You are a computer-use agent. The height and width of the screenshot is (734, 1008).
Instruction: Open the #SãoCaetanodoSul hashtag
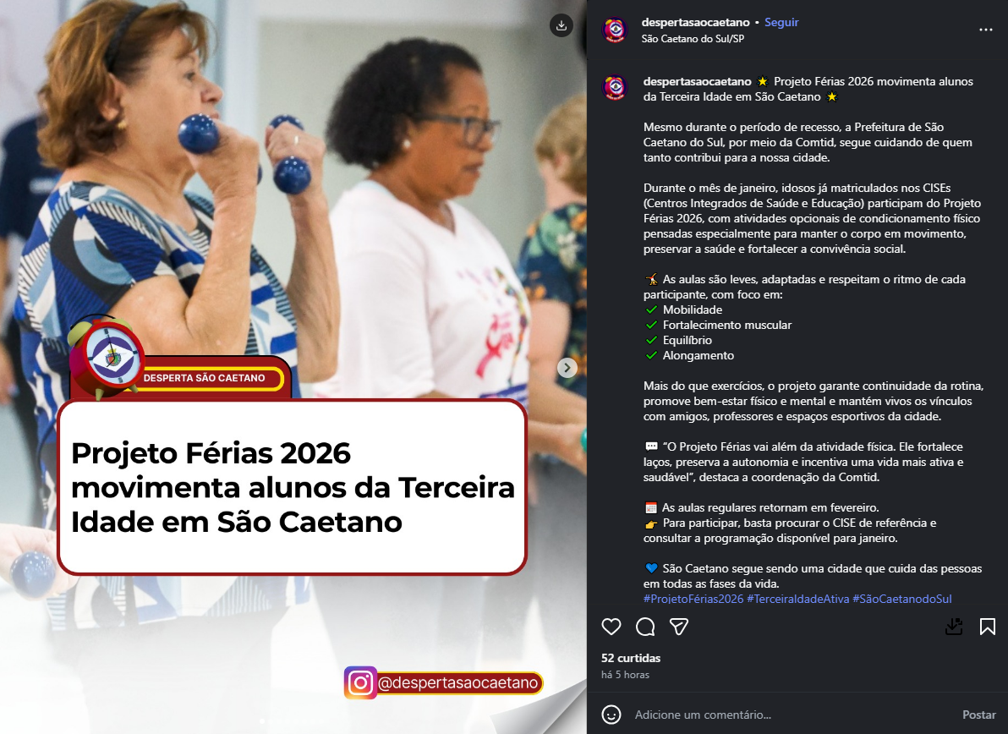[x=902, y=599]
